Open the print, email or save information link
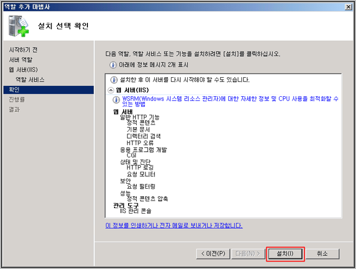The height and width of the screenshot is (269, 356). click(174, 226)
